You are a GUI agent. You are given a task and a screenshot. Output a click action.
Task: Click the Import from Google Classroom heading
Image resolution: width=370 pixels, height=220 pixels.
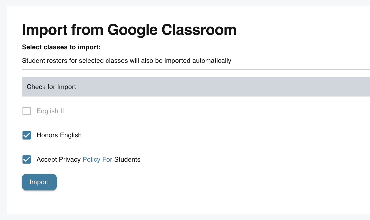click(x=129, y=30)
